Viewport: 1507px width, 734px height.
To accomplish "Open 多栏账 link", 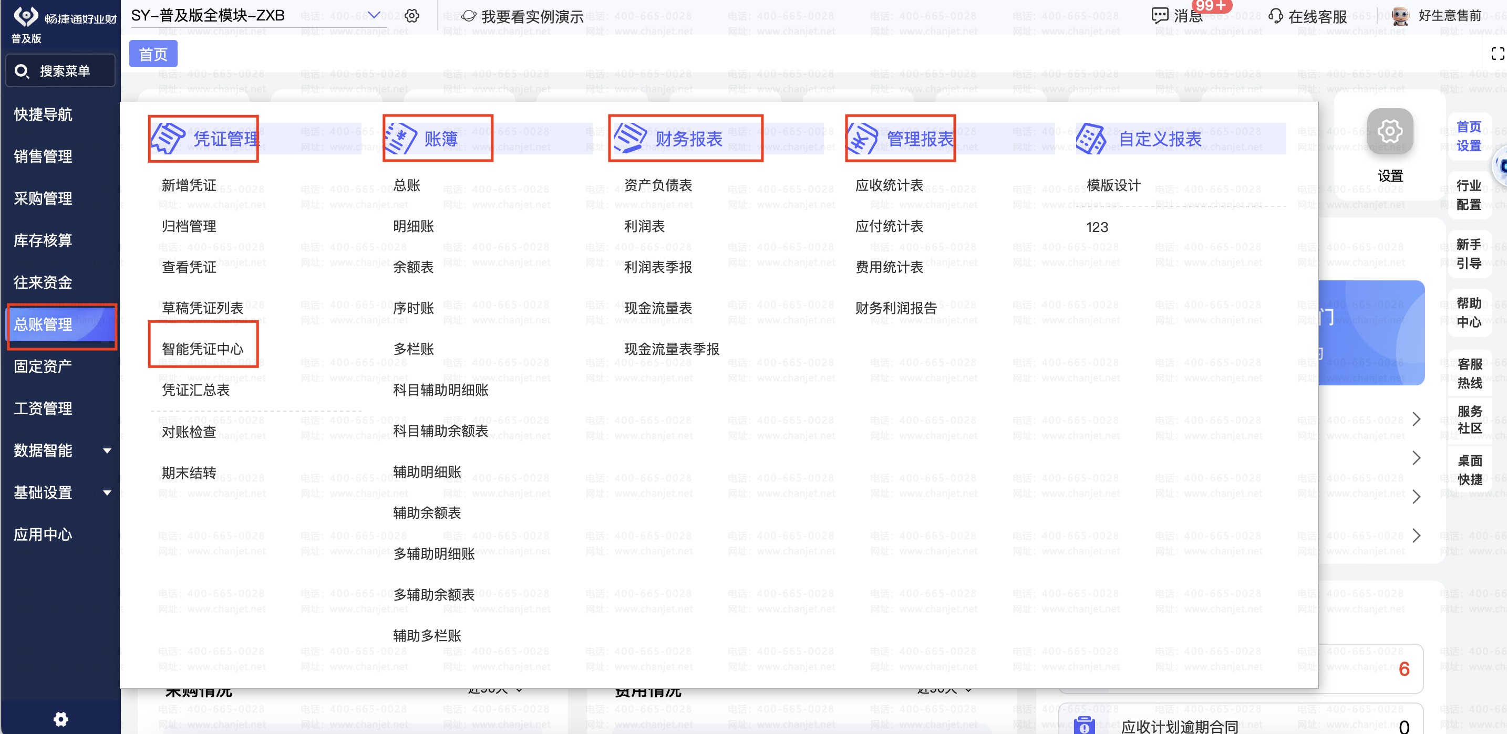I will point(414,349).
